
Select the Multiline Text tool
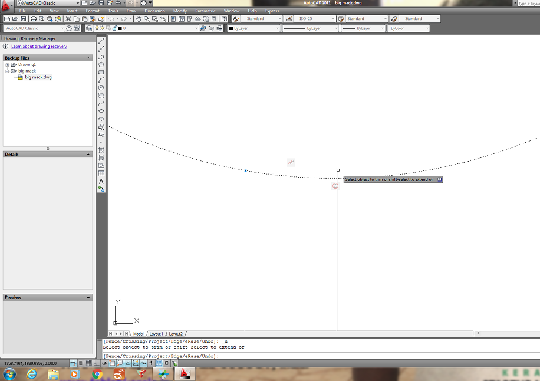[101, 181]
